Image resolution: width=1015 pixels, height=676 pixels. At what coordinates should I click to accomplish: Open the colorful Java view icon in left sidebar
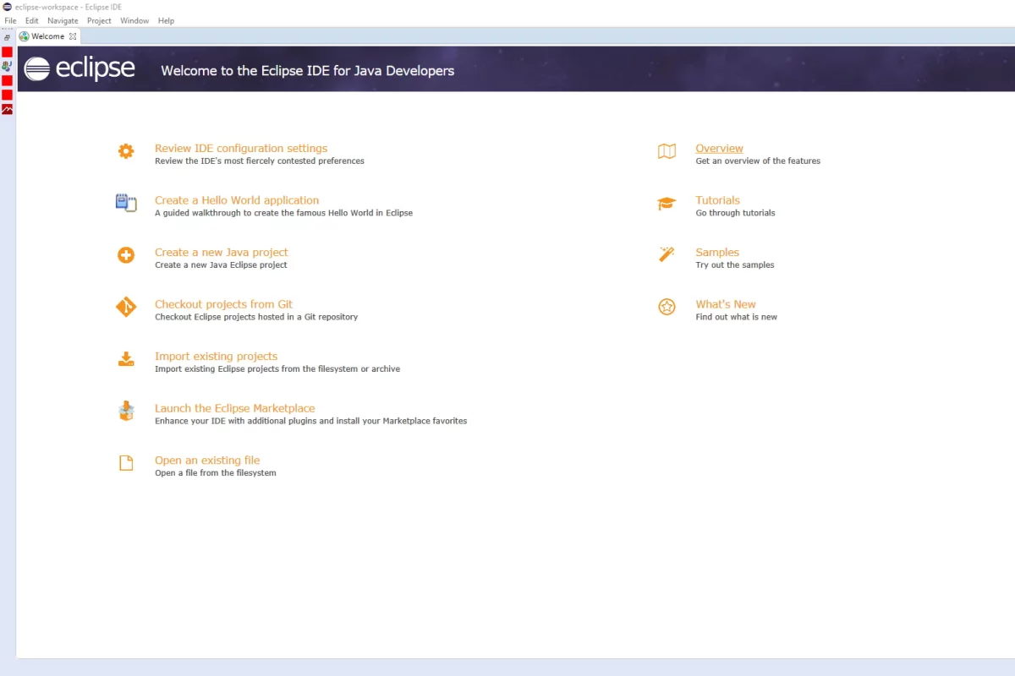pos(7,66)
